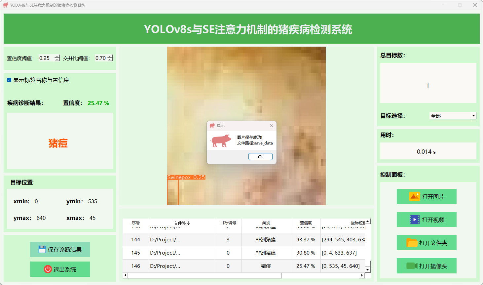Increase 置信度阈值 with its up arrow
Screen dimensions: 483x285
(x=57, y=56)
